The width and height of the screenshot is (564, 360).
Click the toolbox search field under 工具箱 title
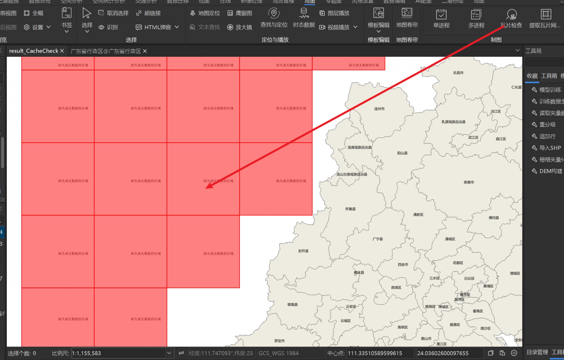pos(544,62)
